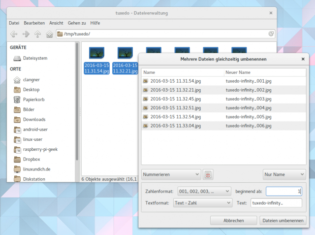
Task: Click the remove files icon button
Action: (x=209, y=174)
